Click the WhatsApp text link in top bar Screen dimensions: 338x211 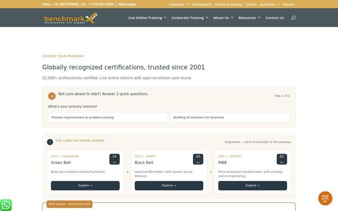tap(127, 4)
